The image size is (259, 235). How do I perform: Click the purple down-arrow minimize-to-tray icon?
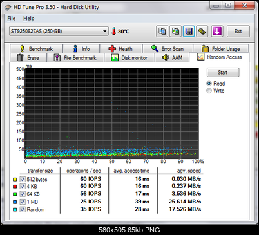point(217,32)
